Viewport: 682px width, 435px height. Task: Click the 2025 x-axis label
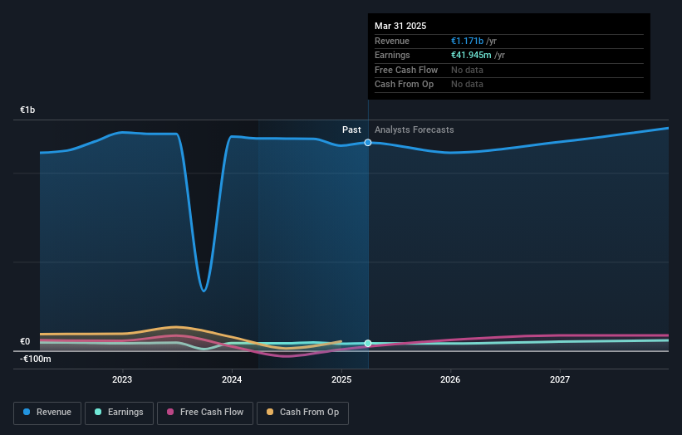pos(341,379)
